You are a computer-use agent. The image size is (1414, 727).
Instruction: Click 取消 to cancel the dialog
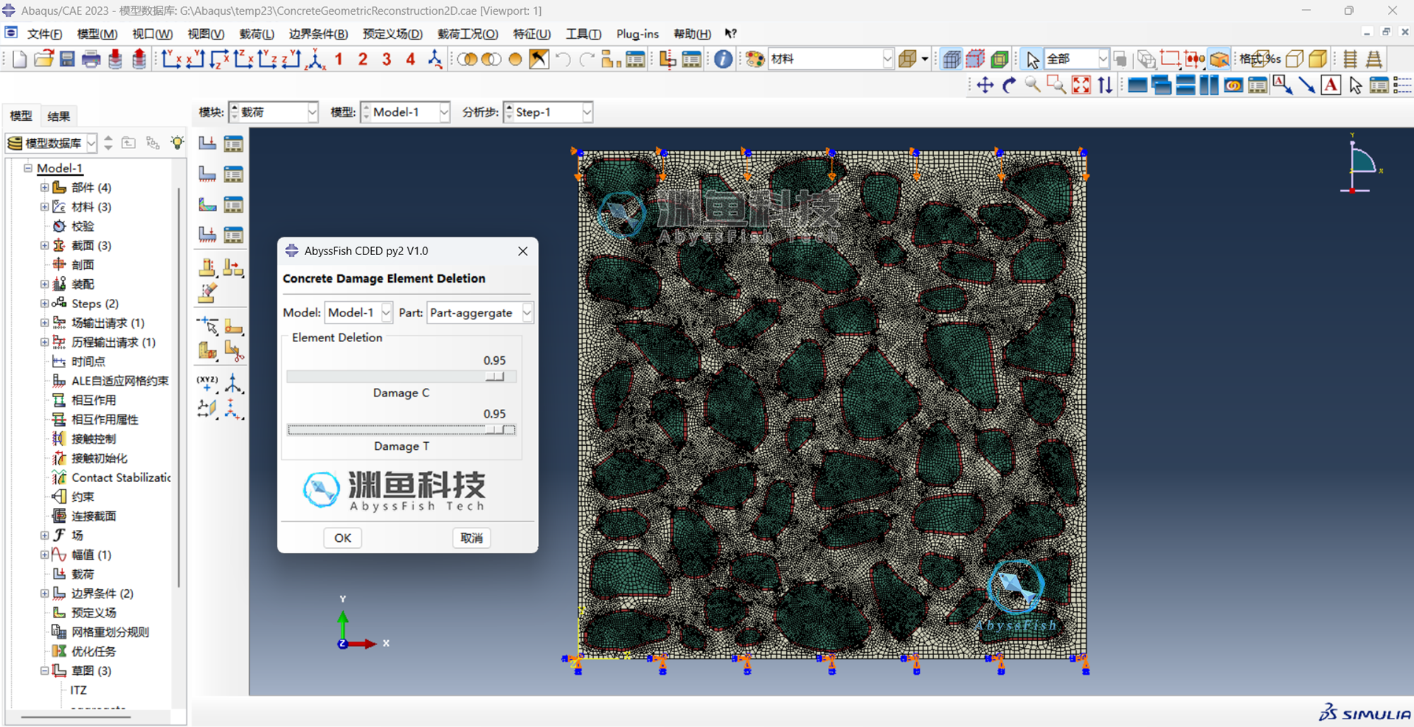tap(472, 538)
